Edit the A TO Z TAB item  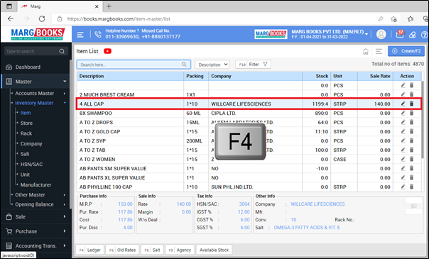click(403, 150)
